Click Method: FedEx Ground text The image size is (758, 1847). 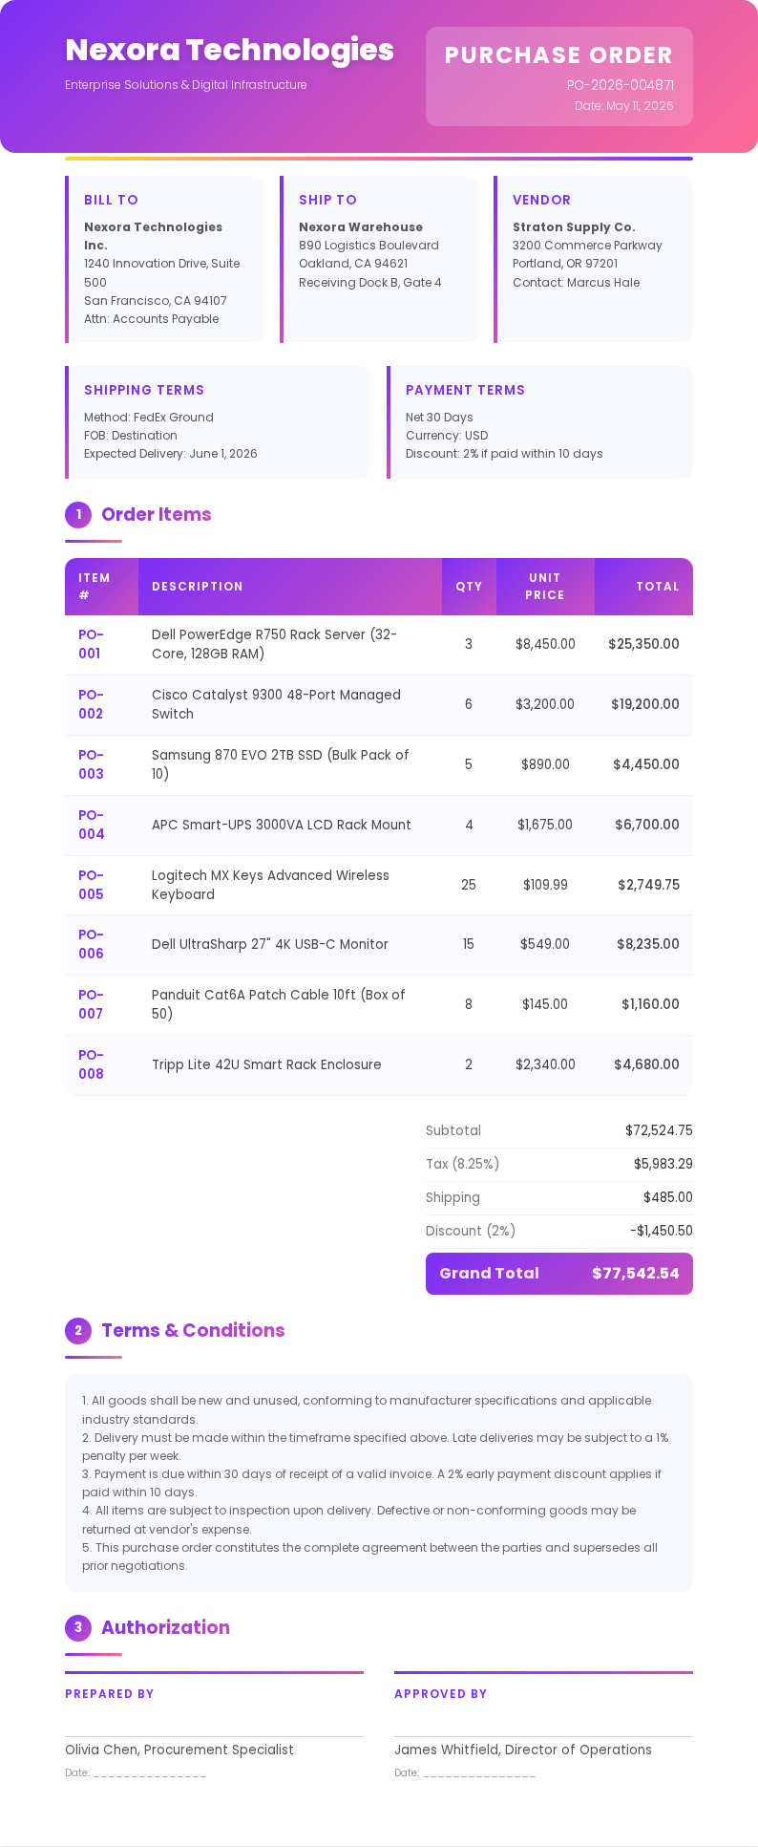pos(149,418)
